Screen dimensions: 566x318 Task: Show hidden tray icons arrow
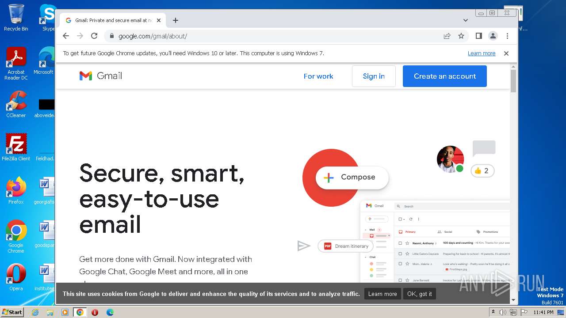coord(493,312)
